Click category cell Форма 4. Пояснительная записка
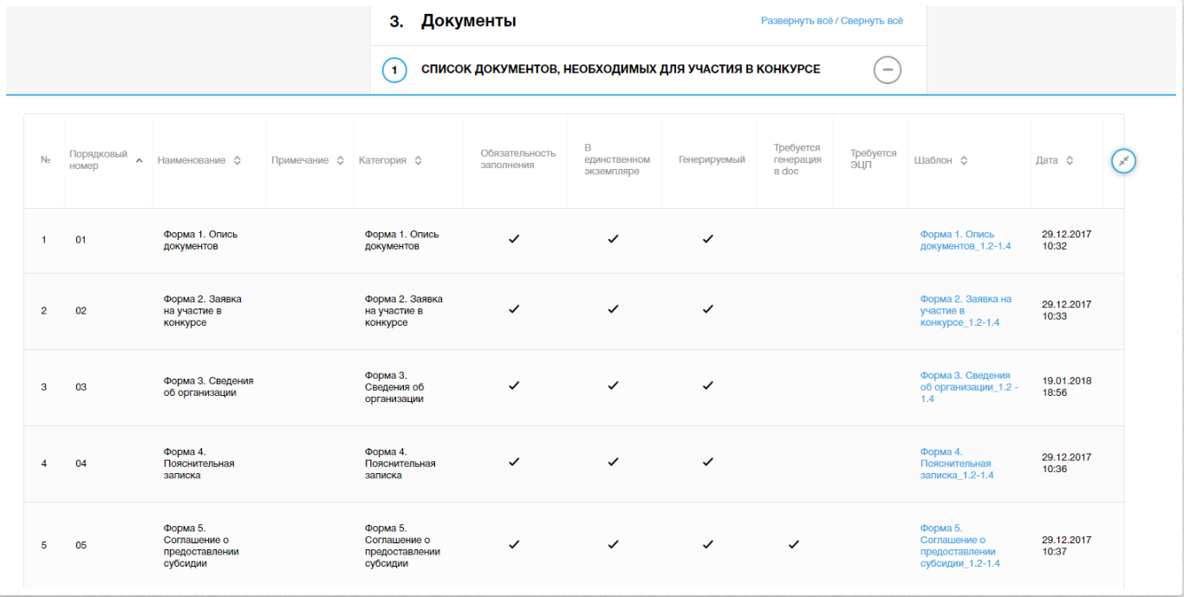Viewport: 1184px width, 597px height. 400,464
